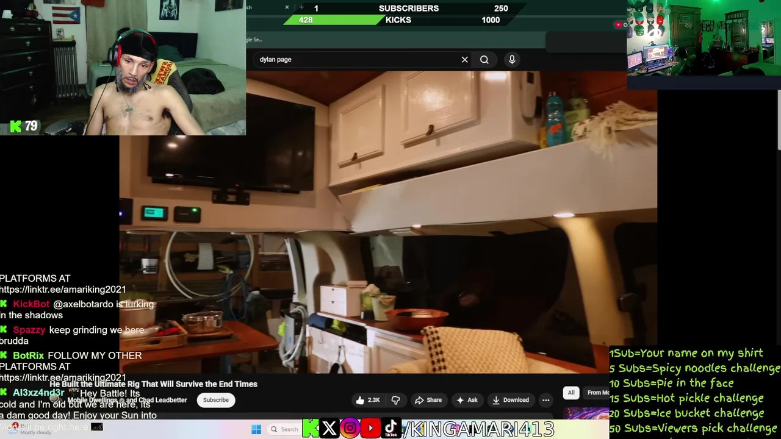Screen dimensions: 781x439
Task: Open a new browser tab with plus
Action: click(x=301, y=7)
